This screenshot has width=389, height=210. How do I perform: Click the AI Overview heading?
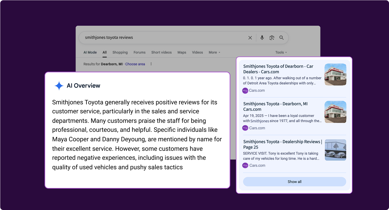[83, 86]
